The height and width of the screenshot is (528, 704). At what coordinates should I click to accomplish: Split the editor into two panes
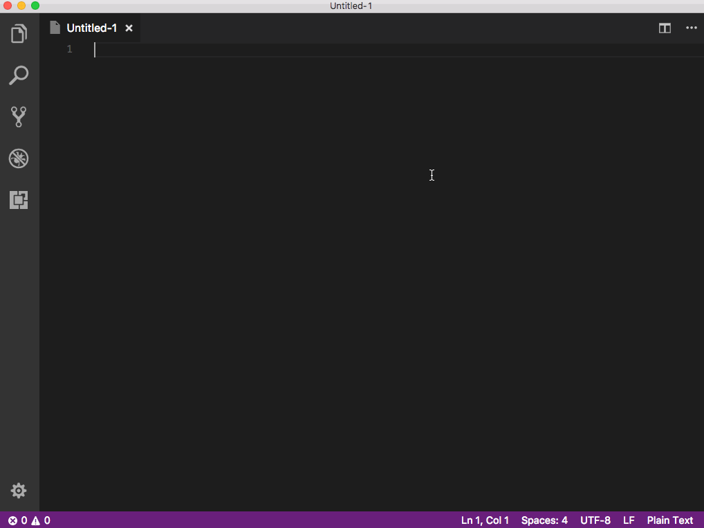pyautogui.click(x=665, y=28)
